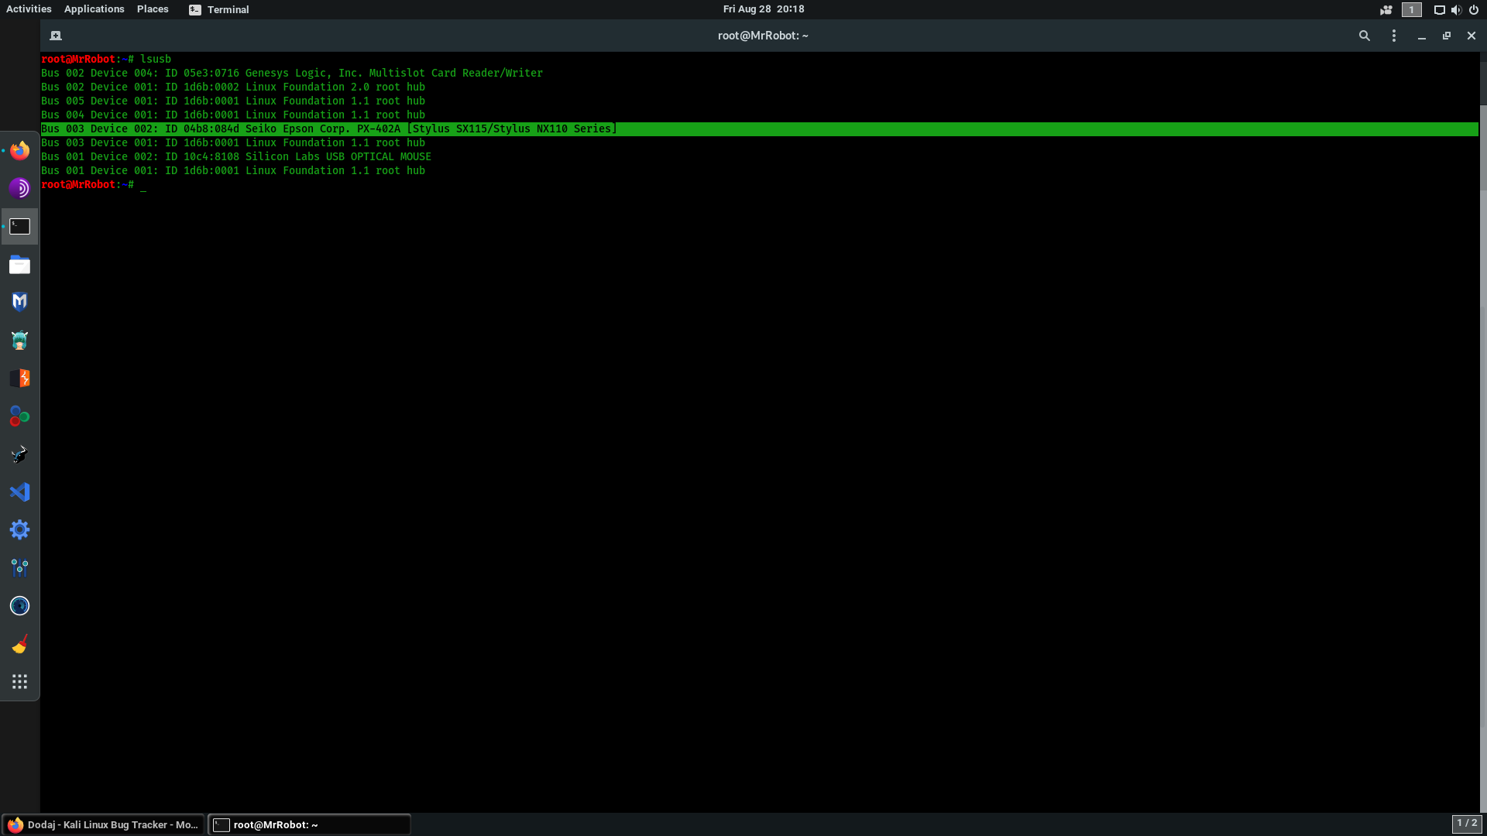Image resolution: width=1487 pixels, height=836 pixels.
Task: Open the Files manager dock icon
Action: point(19,265)
